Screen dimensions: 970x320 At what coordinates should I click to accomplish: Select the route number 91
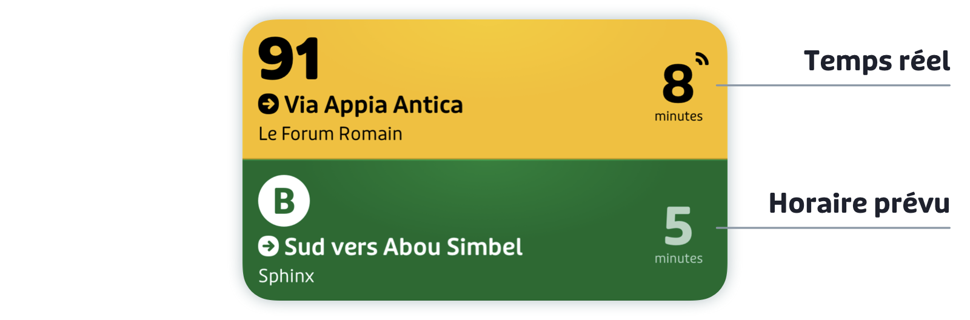click(289, 58)
